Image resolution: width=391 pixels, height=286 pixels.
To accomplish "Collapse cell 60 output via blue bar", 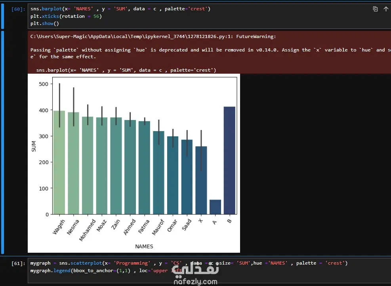I will click(2, 142).
